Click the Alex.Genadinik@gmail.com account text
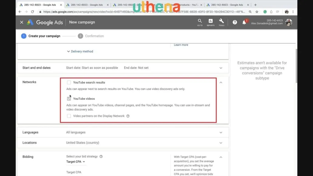The height and width of the screenshot is (176, 313). (267, 23)
